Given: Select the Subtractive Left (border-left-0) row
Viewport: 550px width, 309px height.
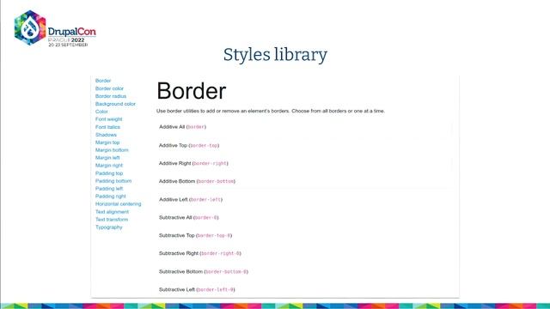Looking at the screenshot, I should [x=197, y=290].
